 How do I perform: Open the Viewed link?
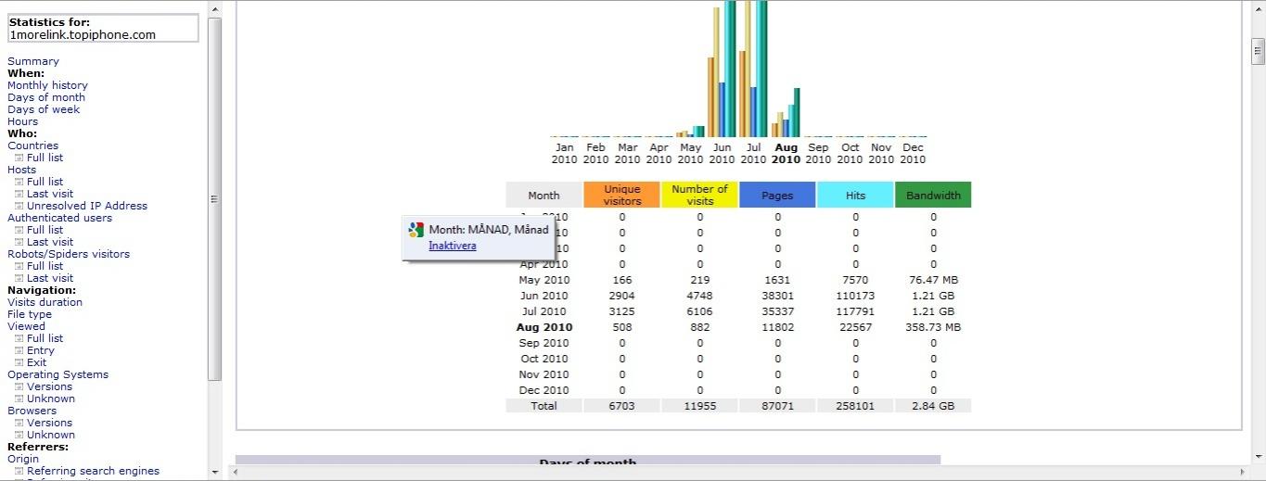26,326
